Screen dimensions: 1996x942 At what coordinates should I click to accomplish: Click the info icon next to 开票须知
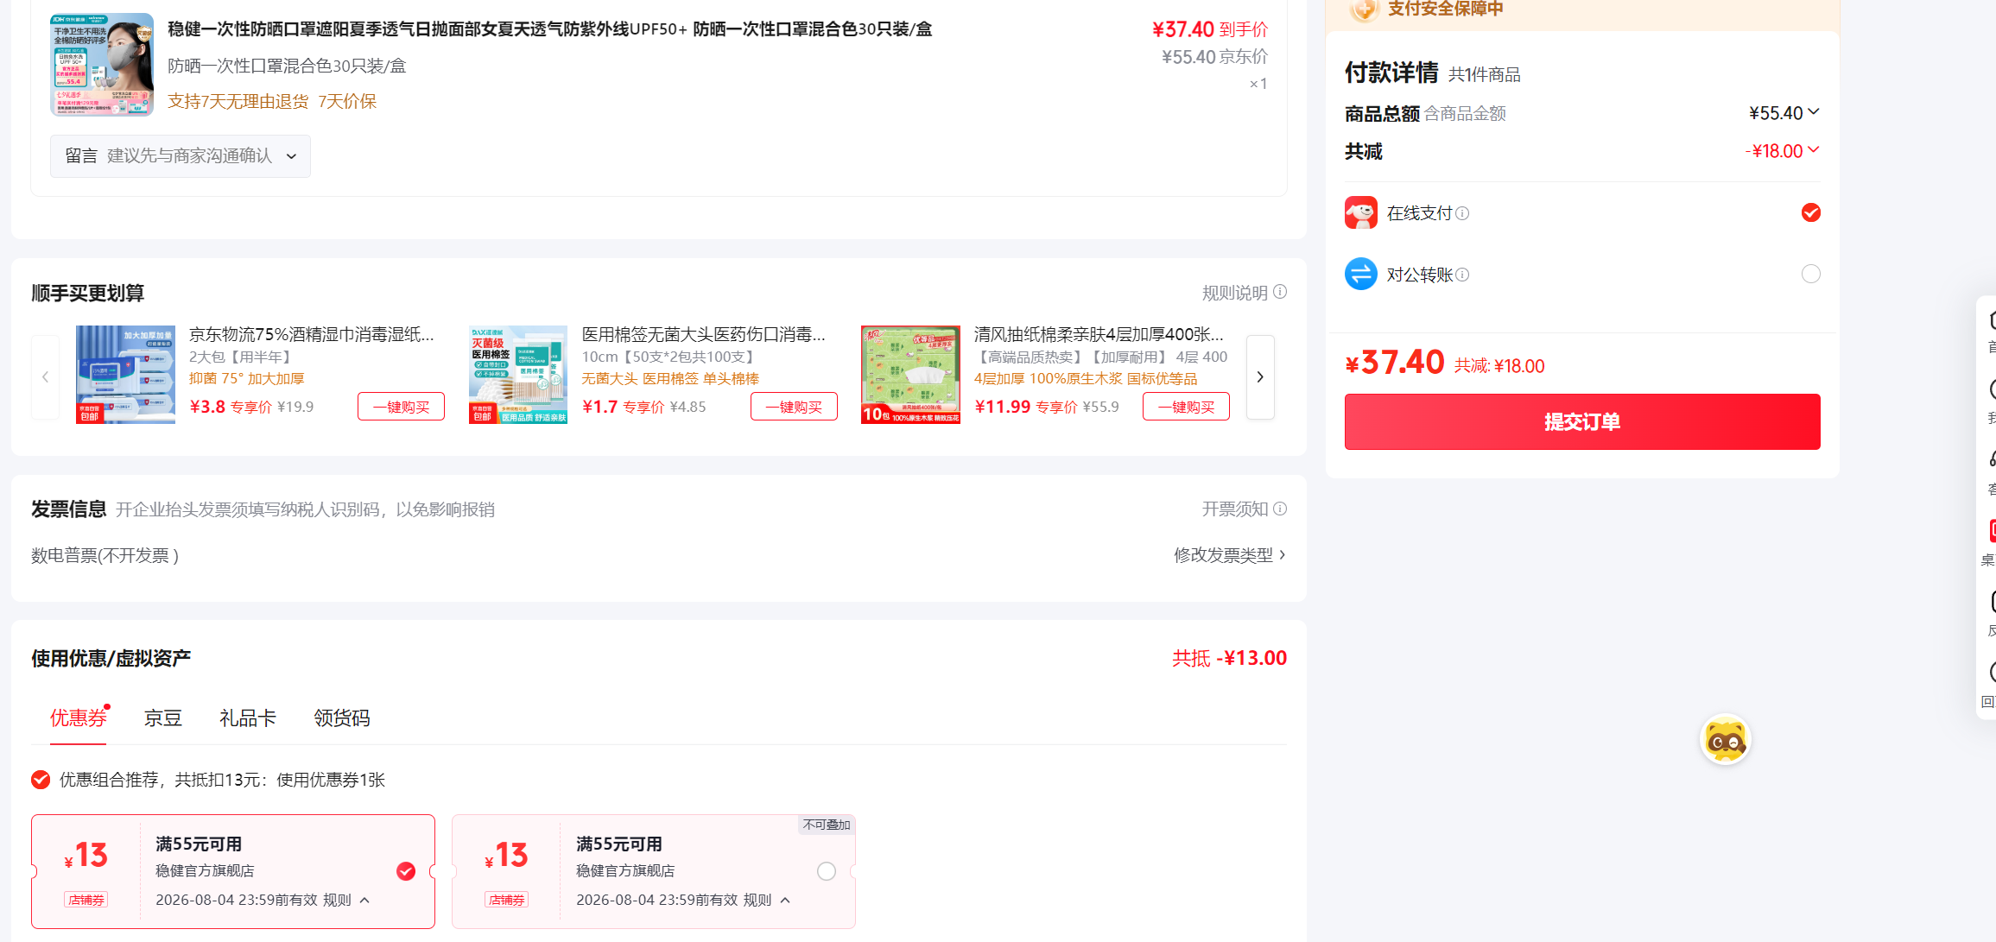click(1280, 509)
